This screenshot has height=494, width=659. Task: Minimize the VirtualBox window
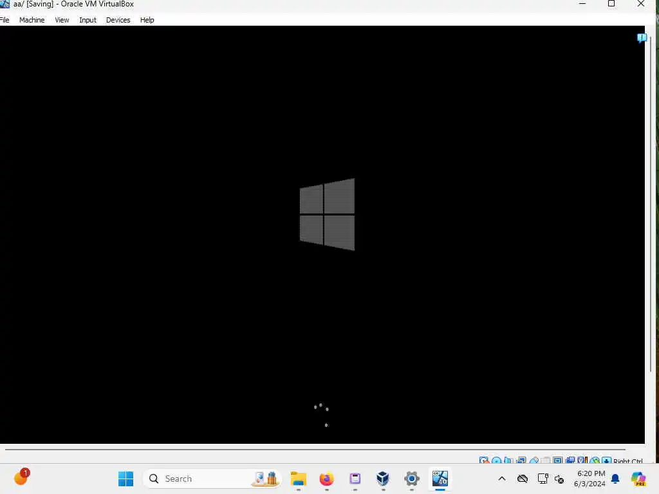582,4
